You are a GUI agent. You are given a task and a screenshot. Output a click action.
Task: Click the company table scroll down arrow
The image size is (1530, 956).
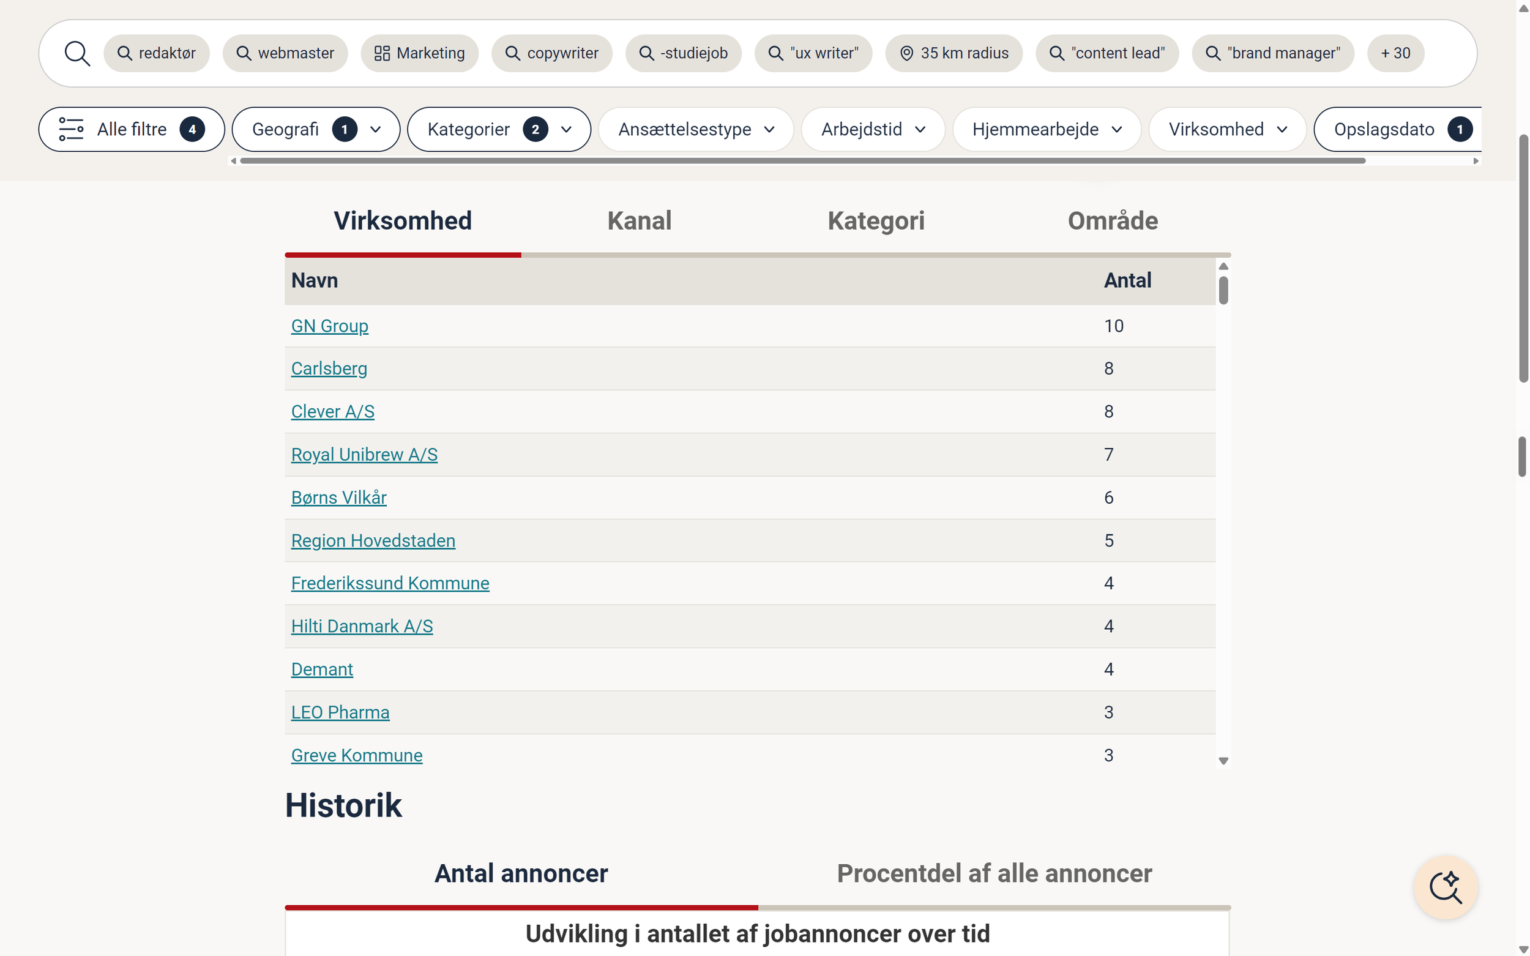1223,761
